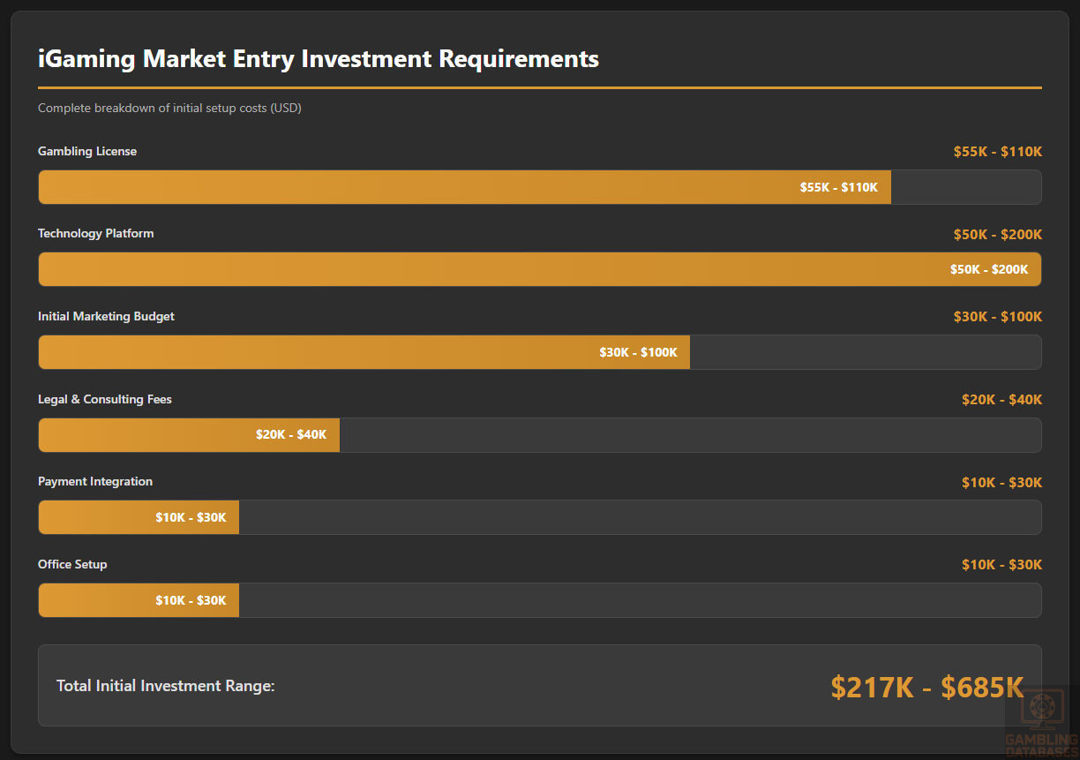Click the initial setup costs subtitle text
The width and height of the screenshot is (1080, 760).
(x=169, y=108)
